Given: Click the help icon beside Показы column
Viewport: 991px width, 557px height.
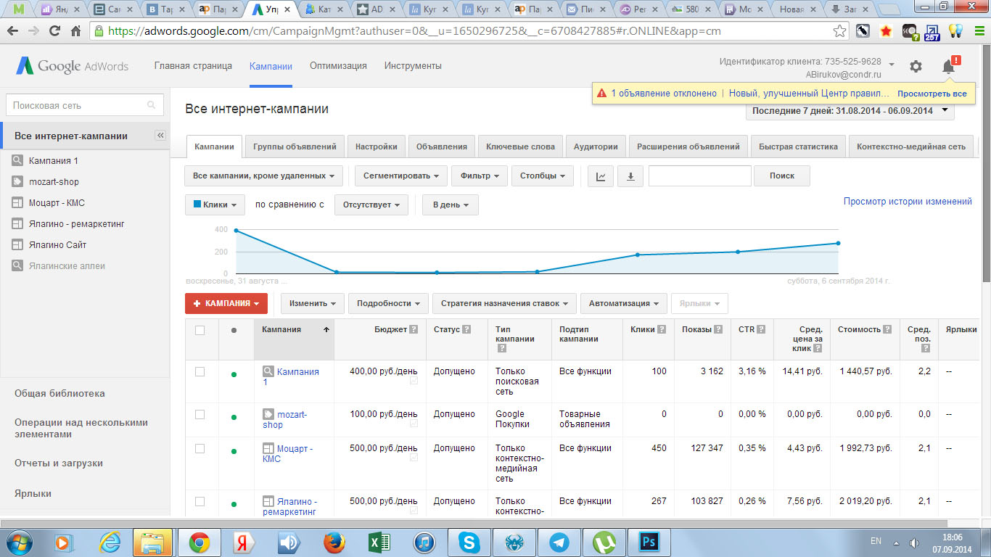Looking at the screenshot, I should pos(718,329).
